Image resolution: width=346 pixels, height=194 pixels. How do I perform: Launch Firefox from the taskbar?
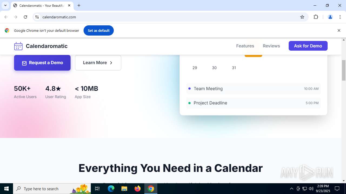click(138, 189)
